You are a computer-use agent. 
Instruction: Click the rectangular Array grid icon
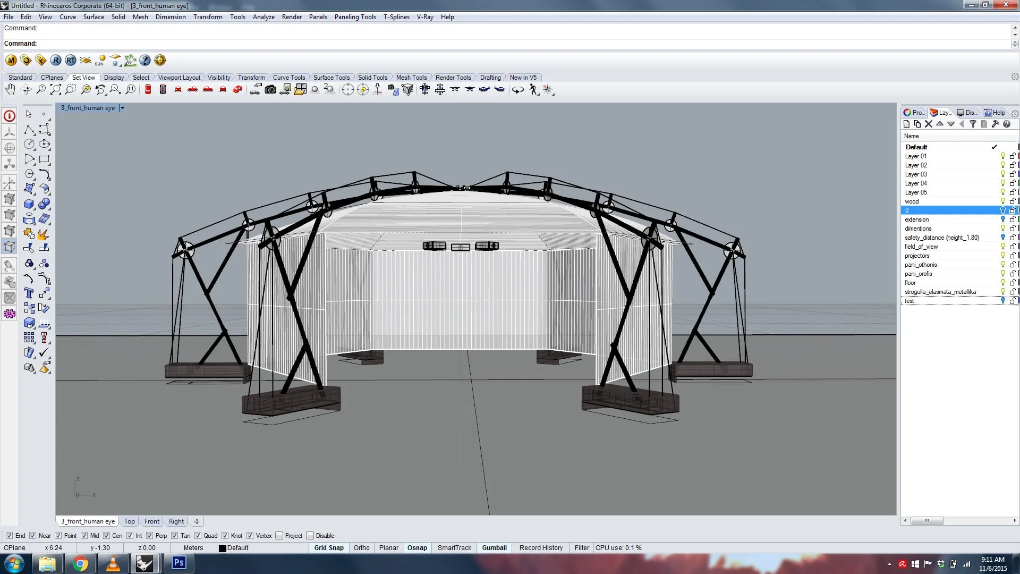click(29, 337)
